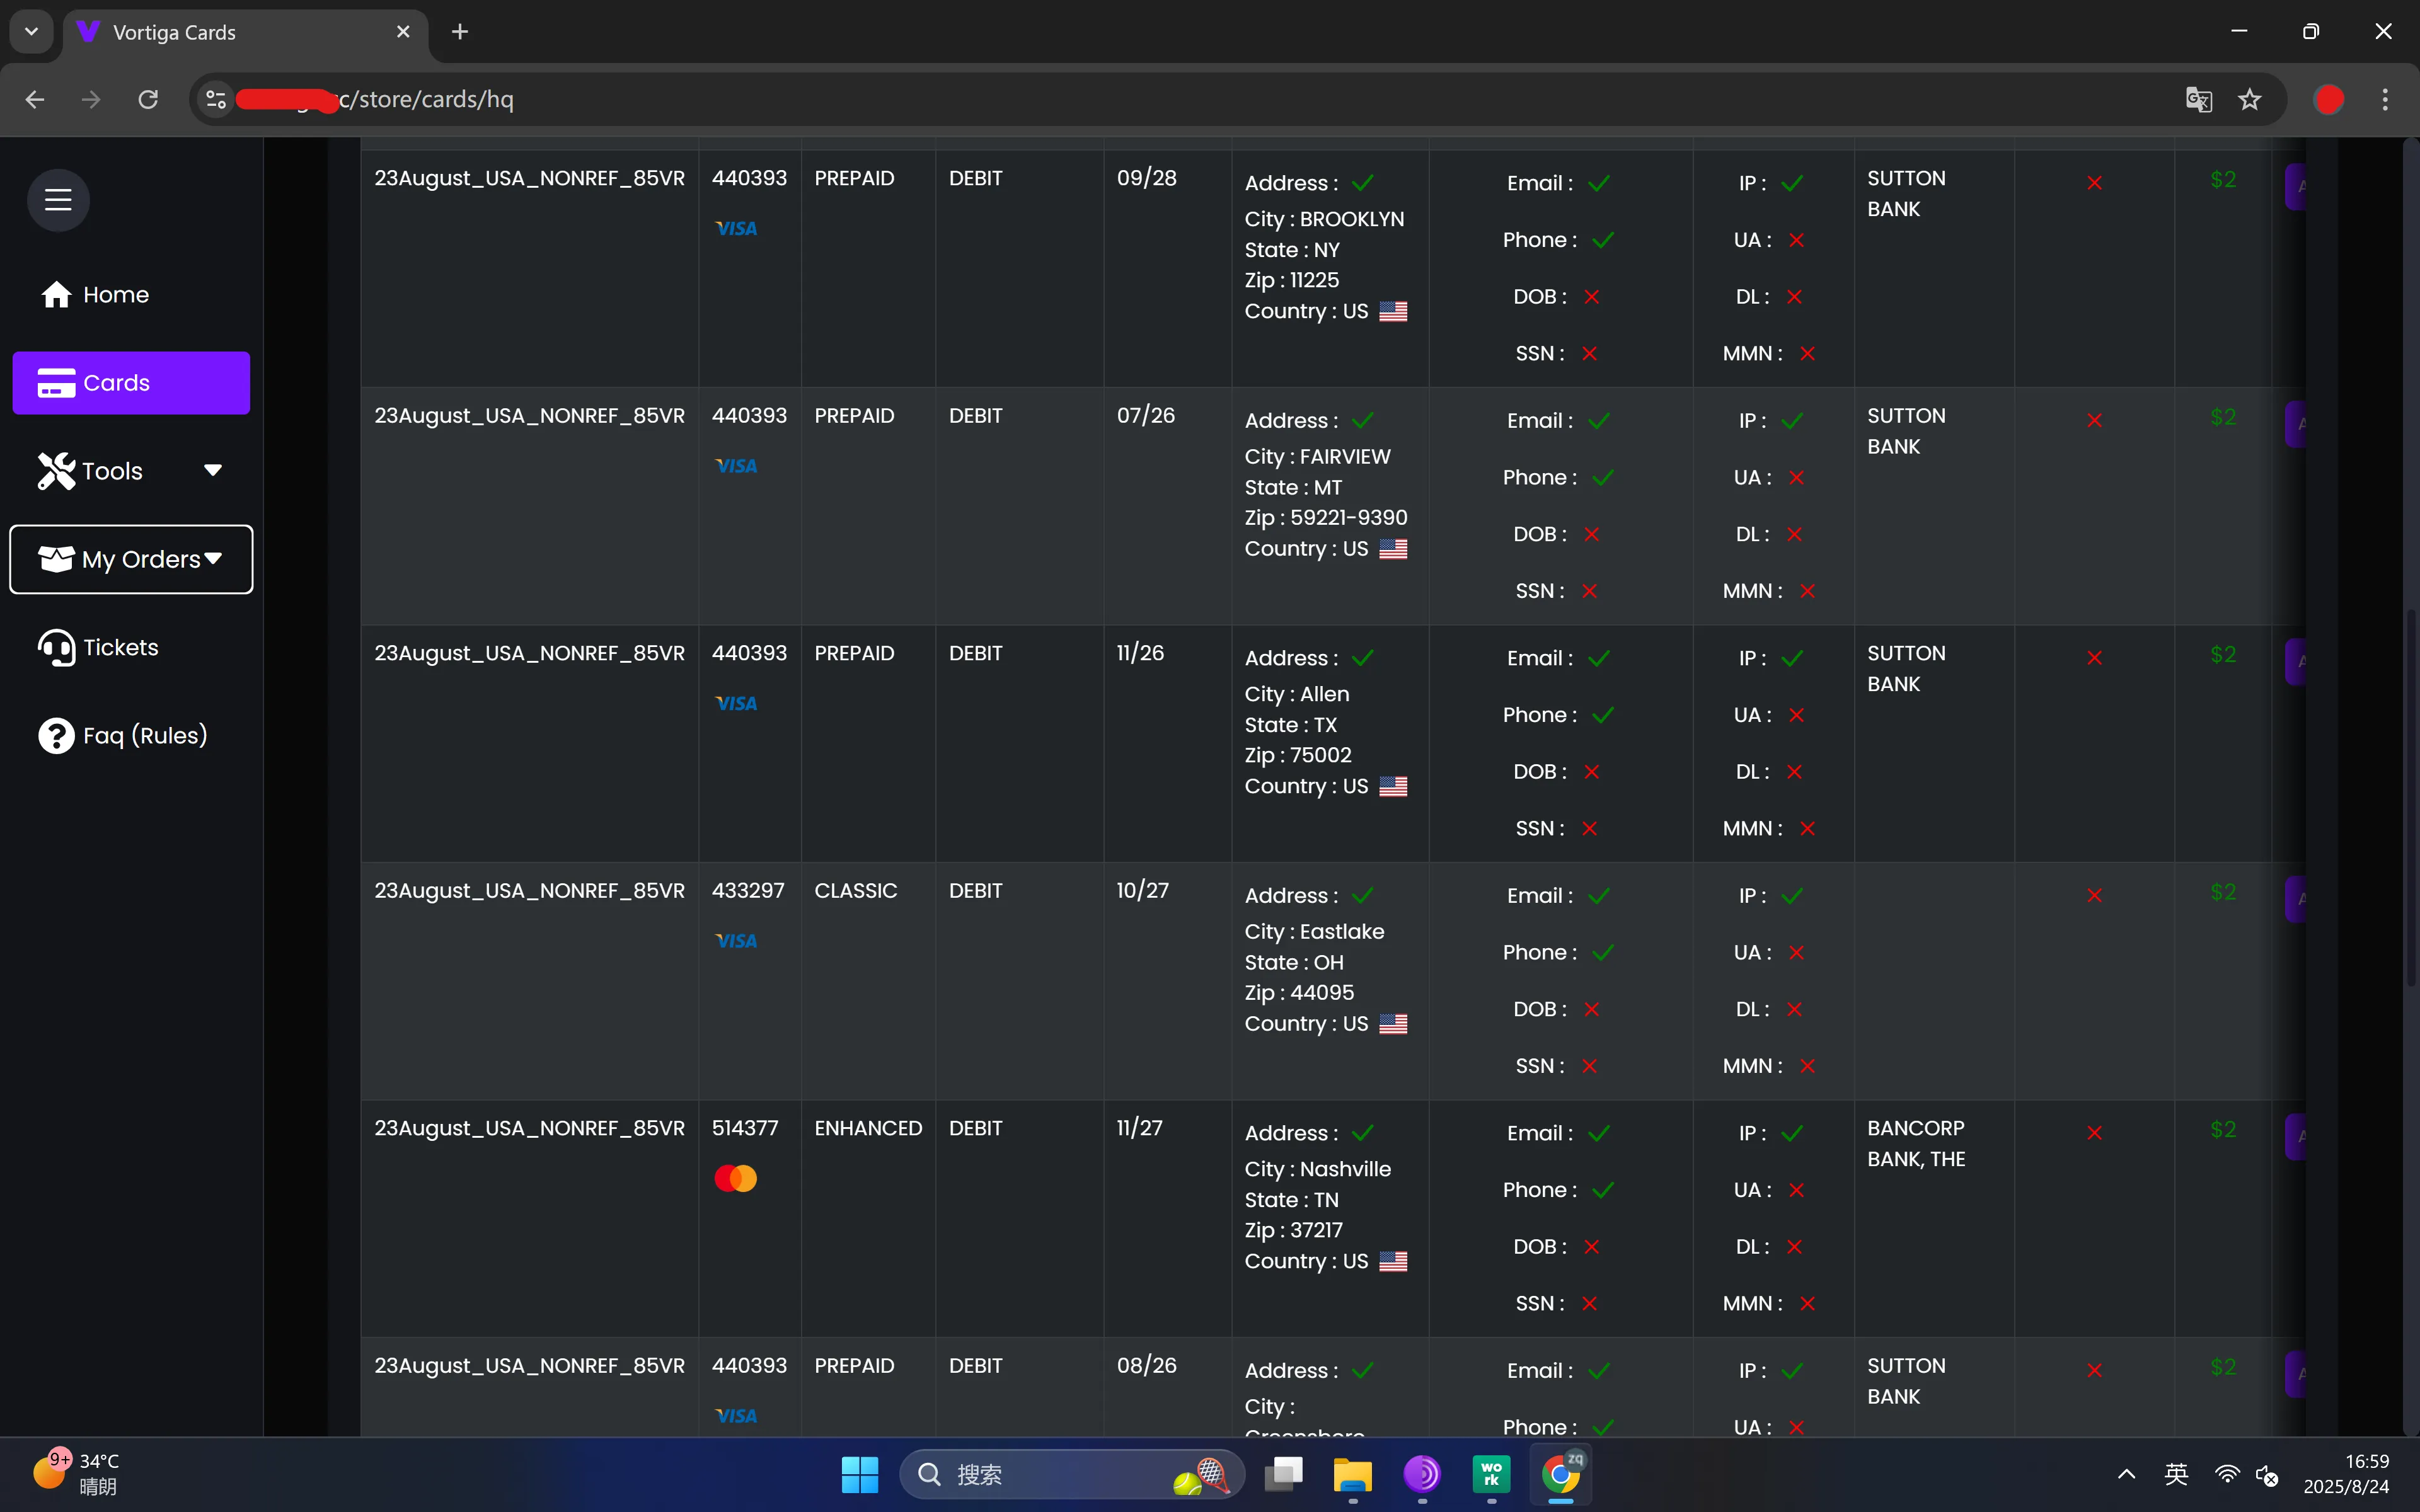Image resolution: width=2420 pixels, height=1512 pixels.
Task: Open the hamburger sidebar menu
Action: pos(58,200)
